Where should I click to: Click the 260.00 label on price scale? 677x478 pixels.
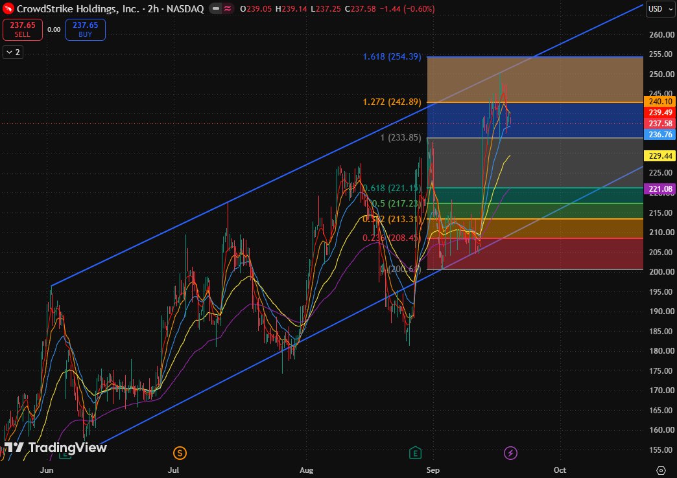661,34
